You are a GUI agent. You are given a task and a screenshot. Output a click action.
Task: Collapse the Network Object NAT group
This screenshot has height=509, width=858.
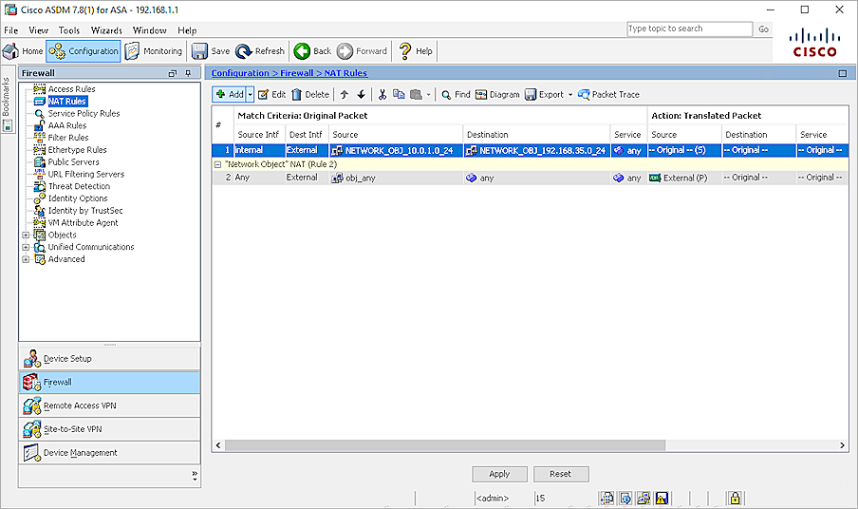click(x=217, y=164)
